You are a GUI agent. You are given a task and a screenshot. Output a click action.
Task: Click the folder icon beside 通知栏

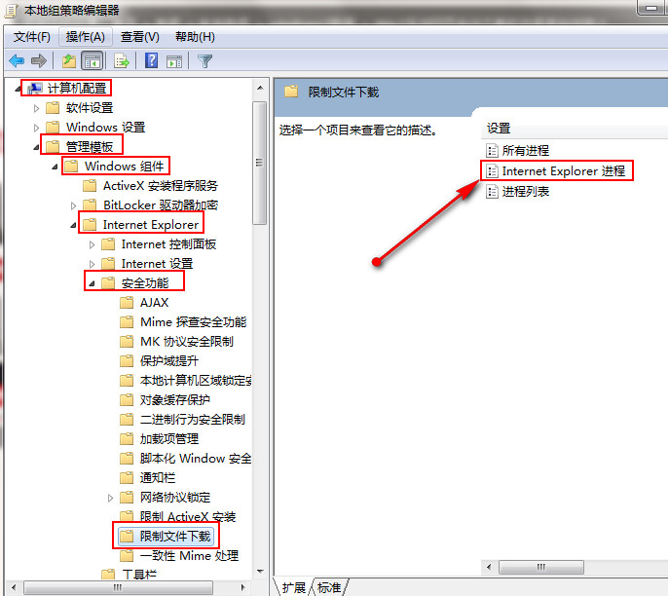tap(127, 478)
